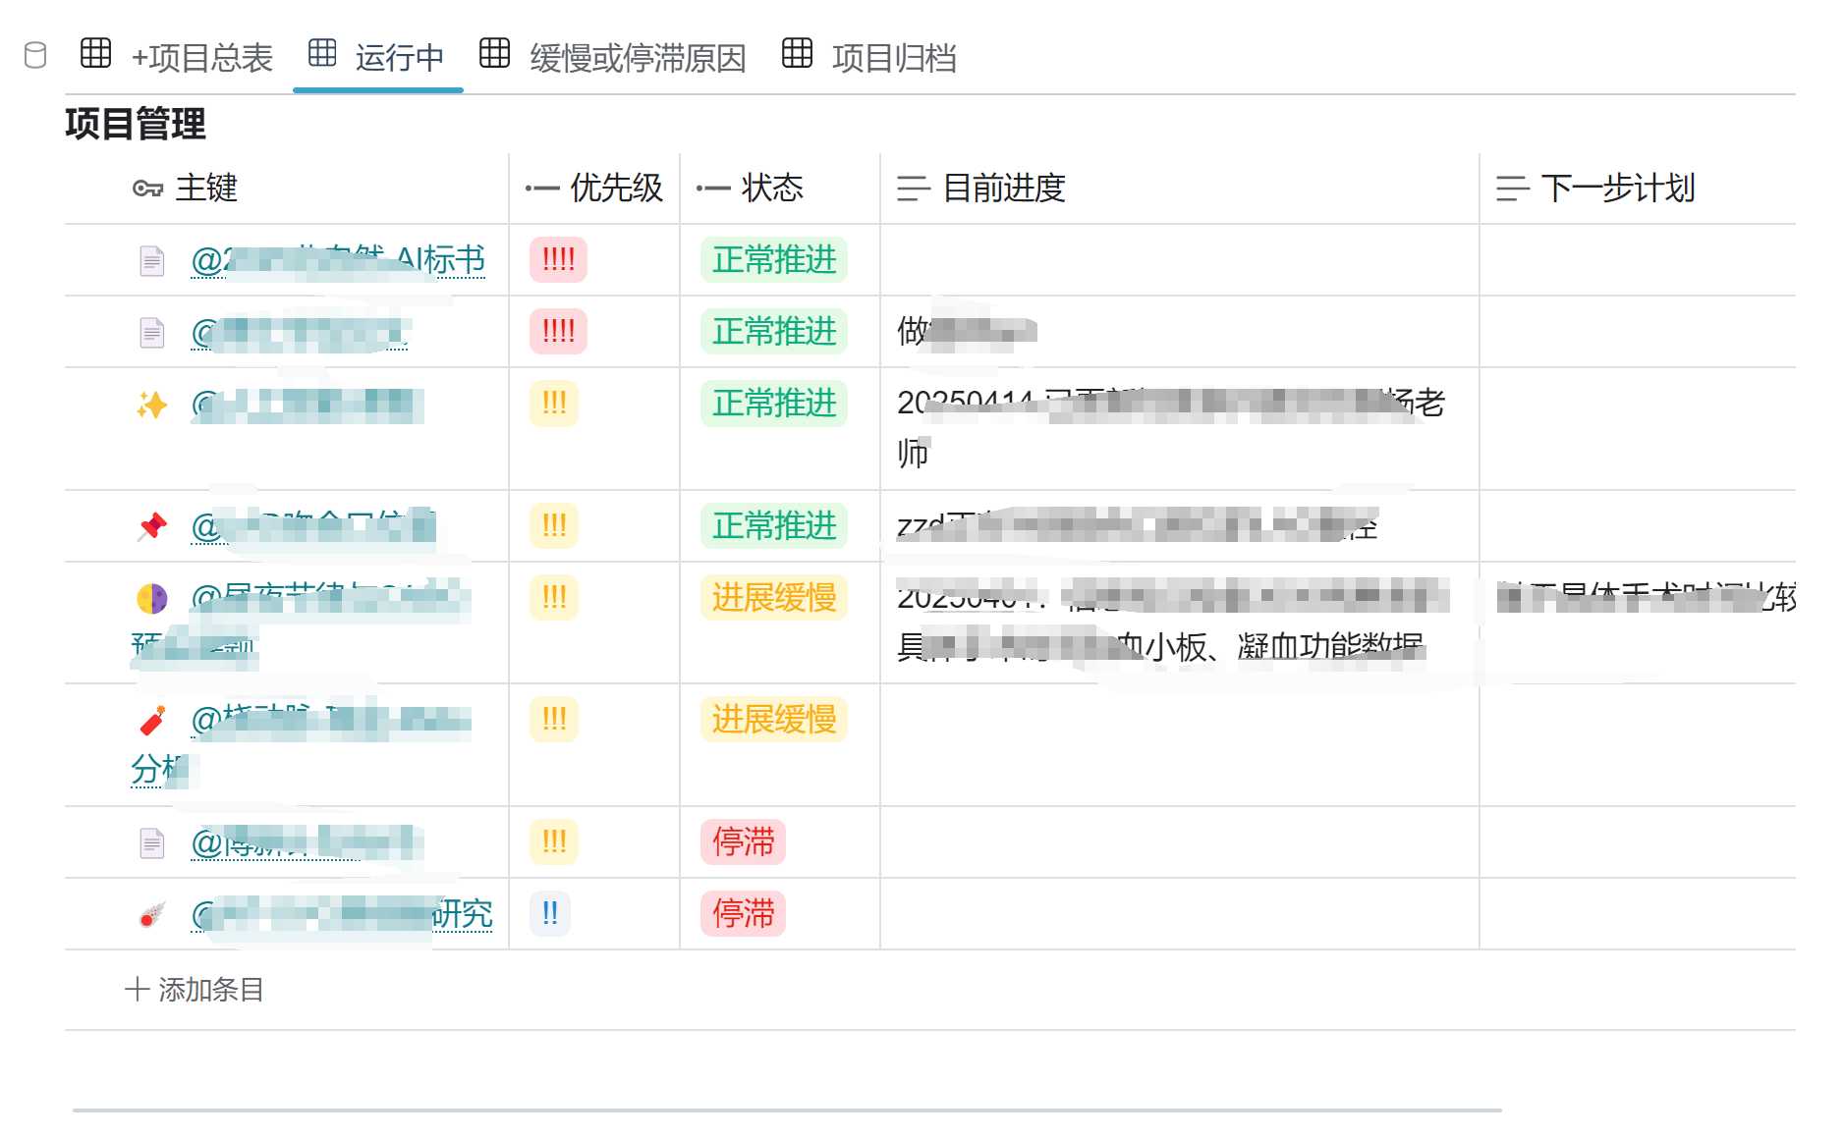Switch to the 缓慢或停滞原因 tab
This screenshot has height=1138, width=1844.
pos(613,57)
